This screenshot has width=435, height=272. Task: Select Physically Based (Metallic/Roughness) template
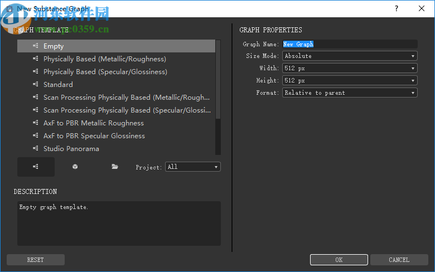pyautogui.click(x=116, y=59)
